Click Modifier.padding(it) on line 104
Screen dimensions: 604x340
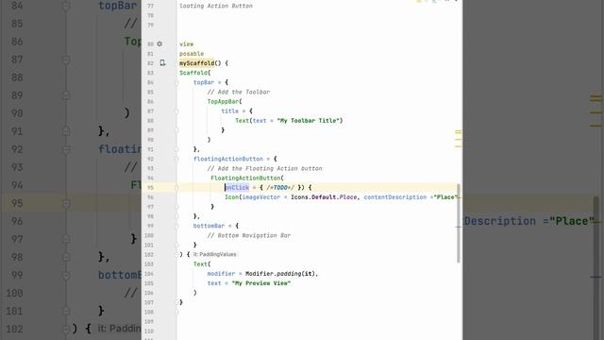(280, 274)
